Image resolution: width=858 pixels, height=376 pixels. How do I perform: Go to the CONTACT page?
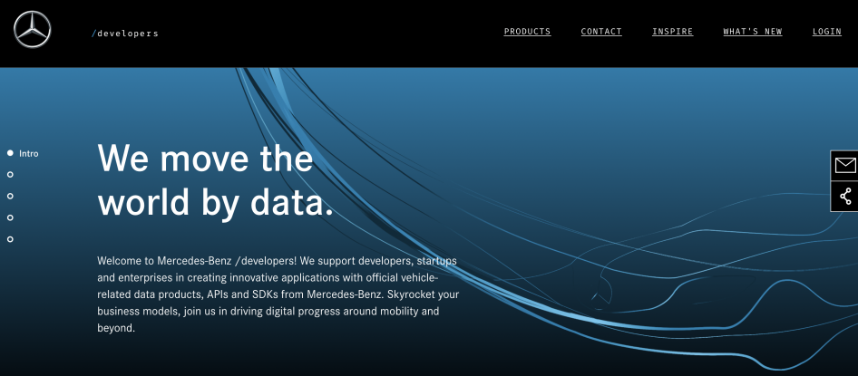pos(601,32)
